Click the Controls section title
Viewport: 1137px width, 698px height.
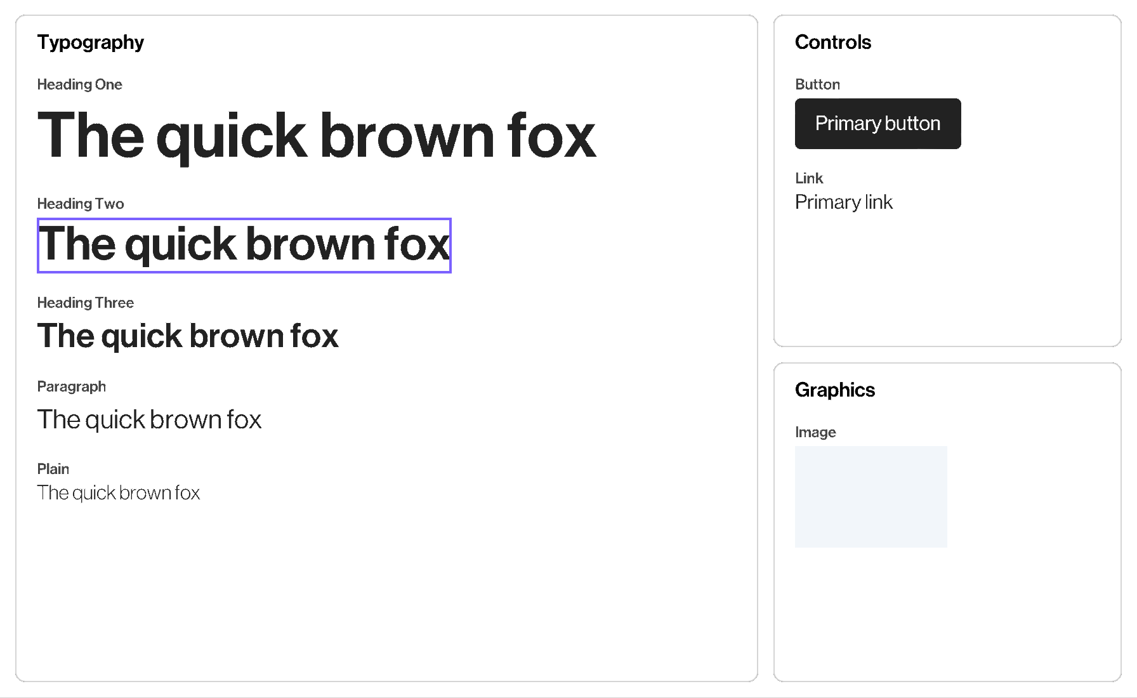click(x=832, y=43)
